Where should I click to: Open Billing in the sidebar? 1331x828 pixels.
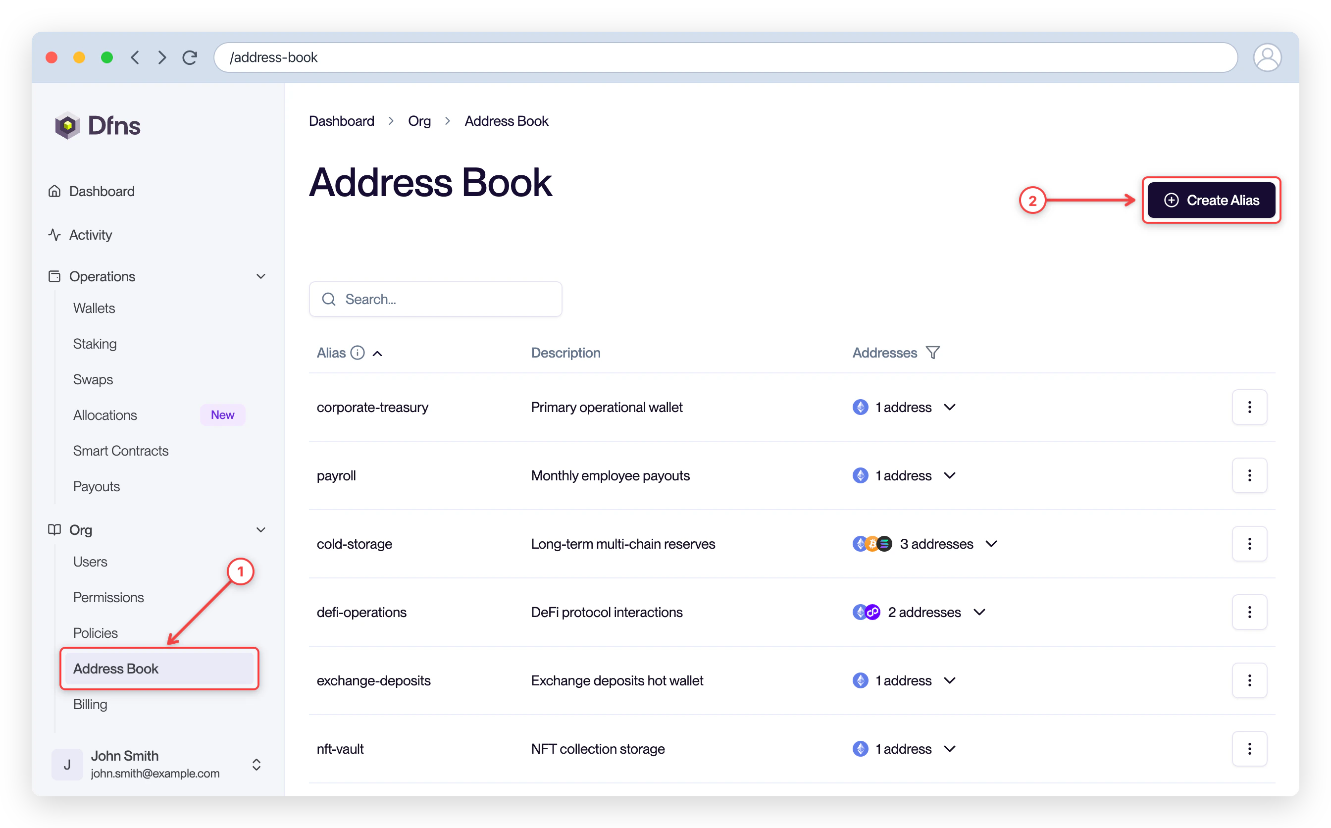click(90, 704)
